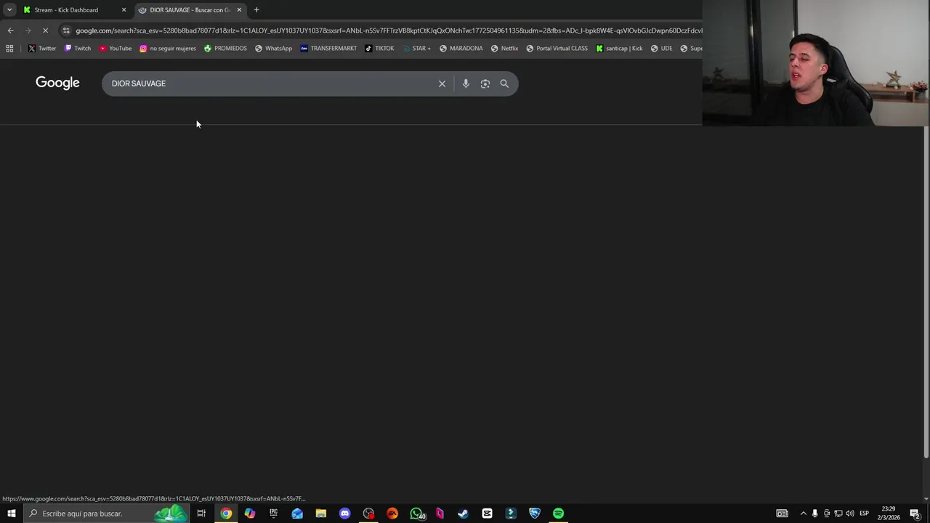
Task: Open the clock showing 23:29
Action: tap(889, 514)
